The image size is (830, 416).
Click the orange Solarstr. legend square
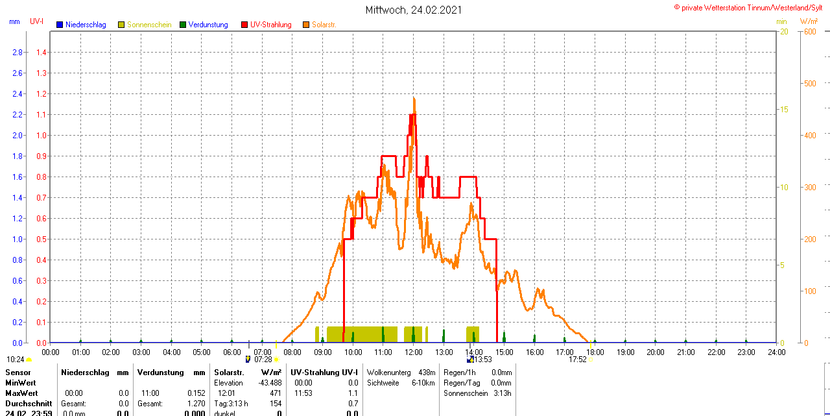(x=306, y=25)
